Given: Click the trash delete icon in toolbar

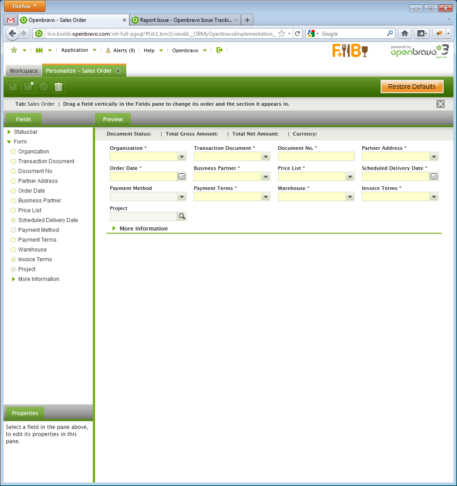Looking at the screenshot, I should tap(58, 87).
